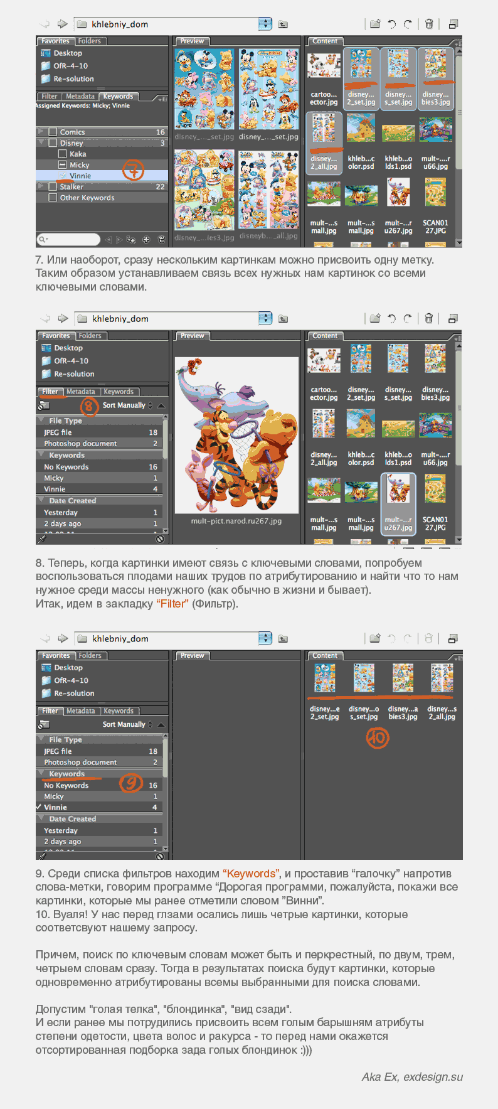498x1109 pixels.
Task: Enable Micky filter in bottom Bridge window
Action: pyautogui.click(x=99, y=796)
